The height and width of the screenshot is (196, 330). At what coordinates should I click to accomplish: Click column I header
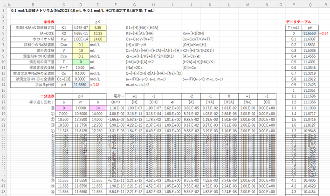[x=172, y=5]
